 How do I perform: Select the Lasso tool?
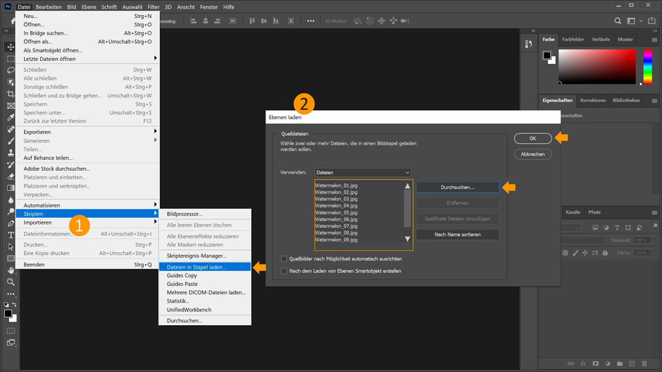pyautogui.click(x=10, y=70)
